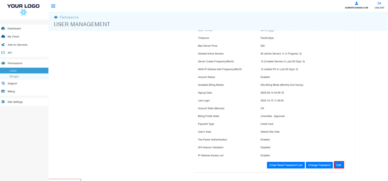The width and height of the screenshot is (388, 181).
Task: Click the Support headset icon
Action: [3, 83]
